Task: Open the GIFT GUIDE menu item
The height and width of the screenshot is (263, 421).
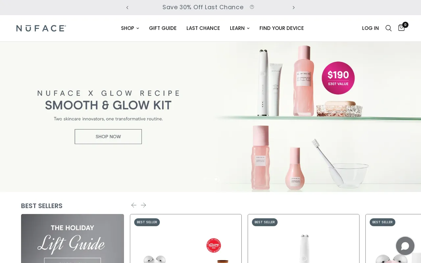Action: pos(163,28)
